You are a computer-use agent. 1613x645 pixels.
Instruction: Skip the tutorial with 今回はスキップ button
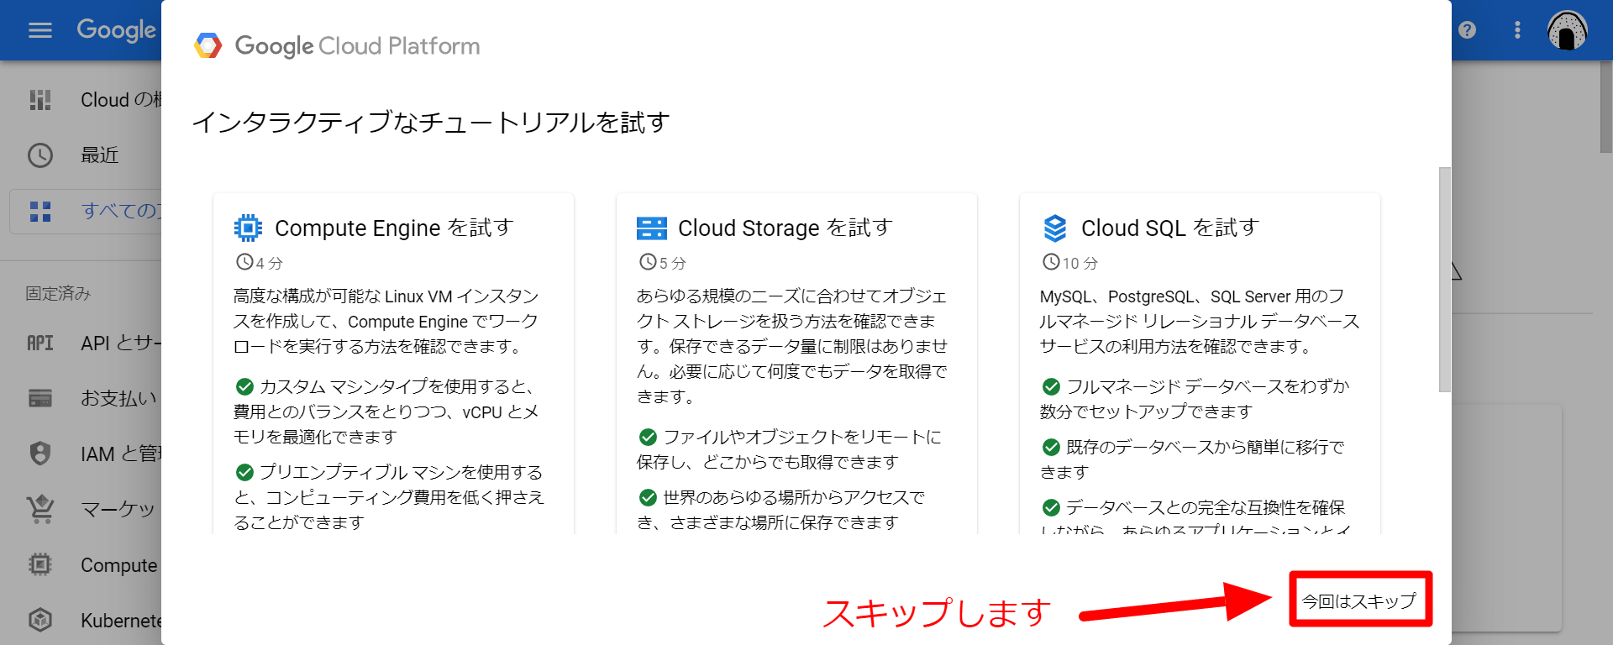[1359, 600]
